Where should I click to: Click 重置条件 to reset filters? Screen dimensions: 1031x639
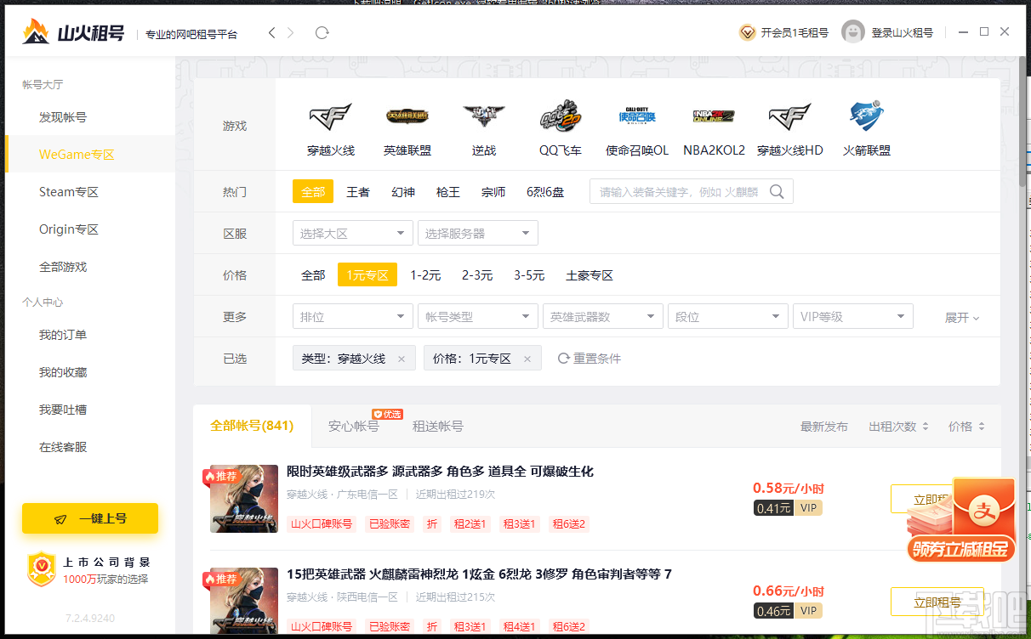(590, 359)
